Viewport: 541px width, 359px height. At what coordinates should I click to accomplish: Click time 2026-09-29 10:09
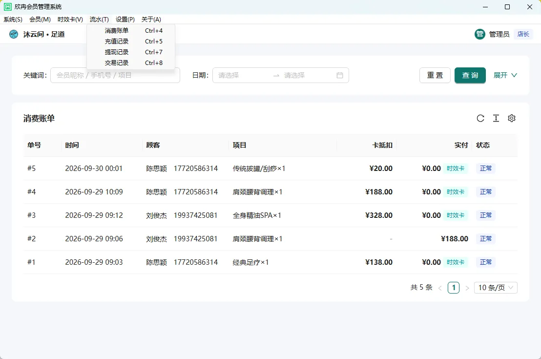94,192
